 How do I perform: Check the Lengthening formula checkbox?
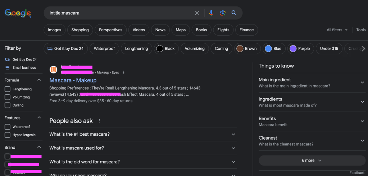(x=8, y=89)
